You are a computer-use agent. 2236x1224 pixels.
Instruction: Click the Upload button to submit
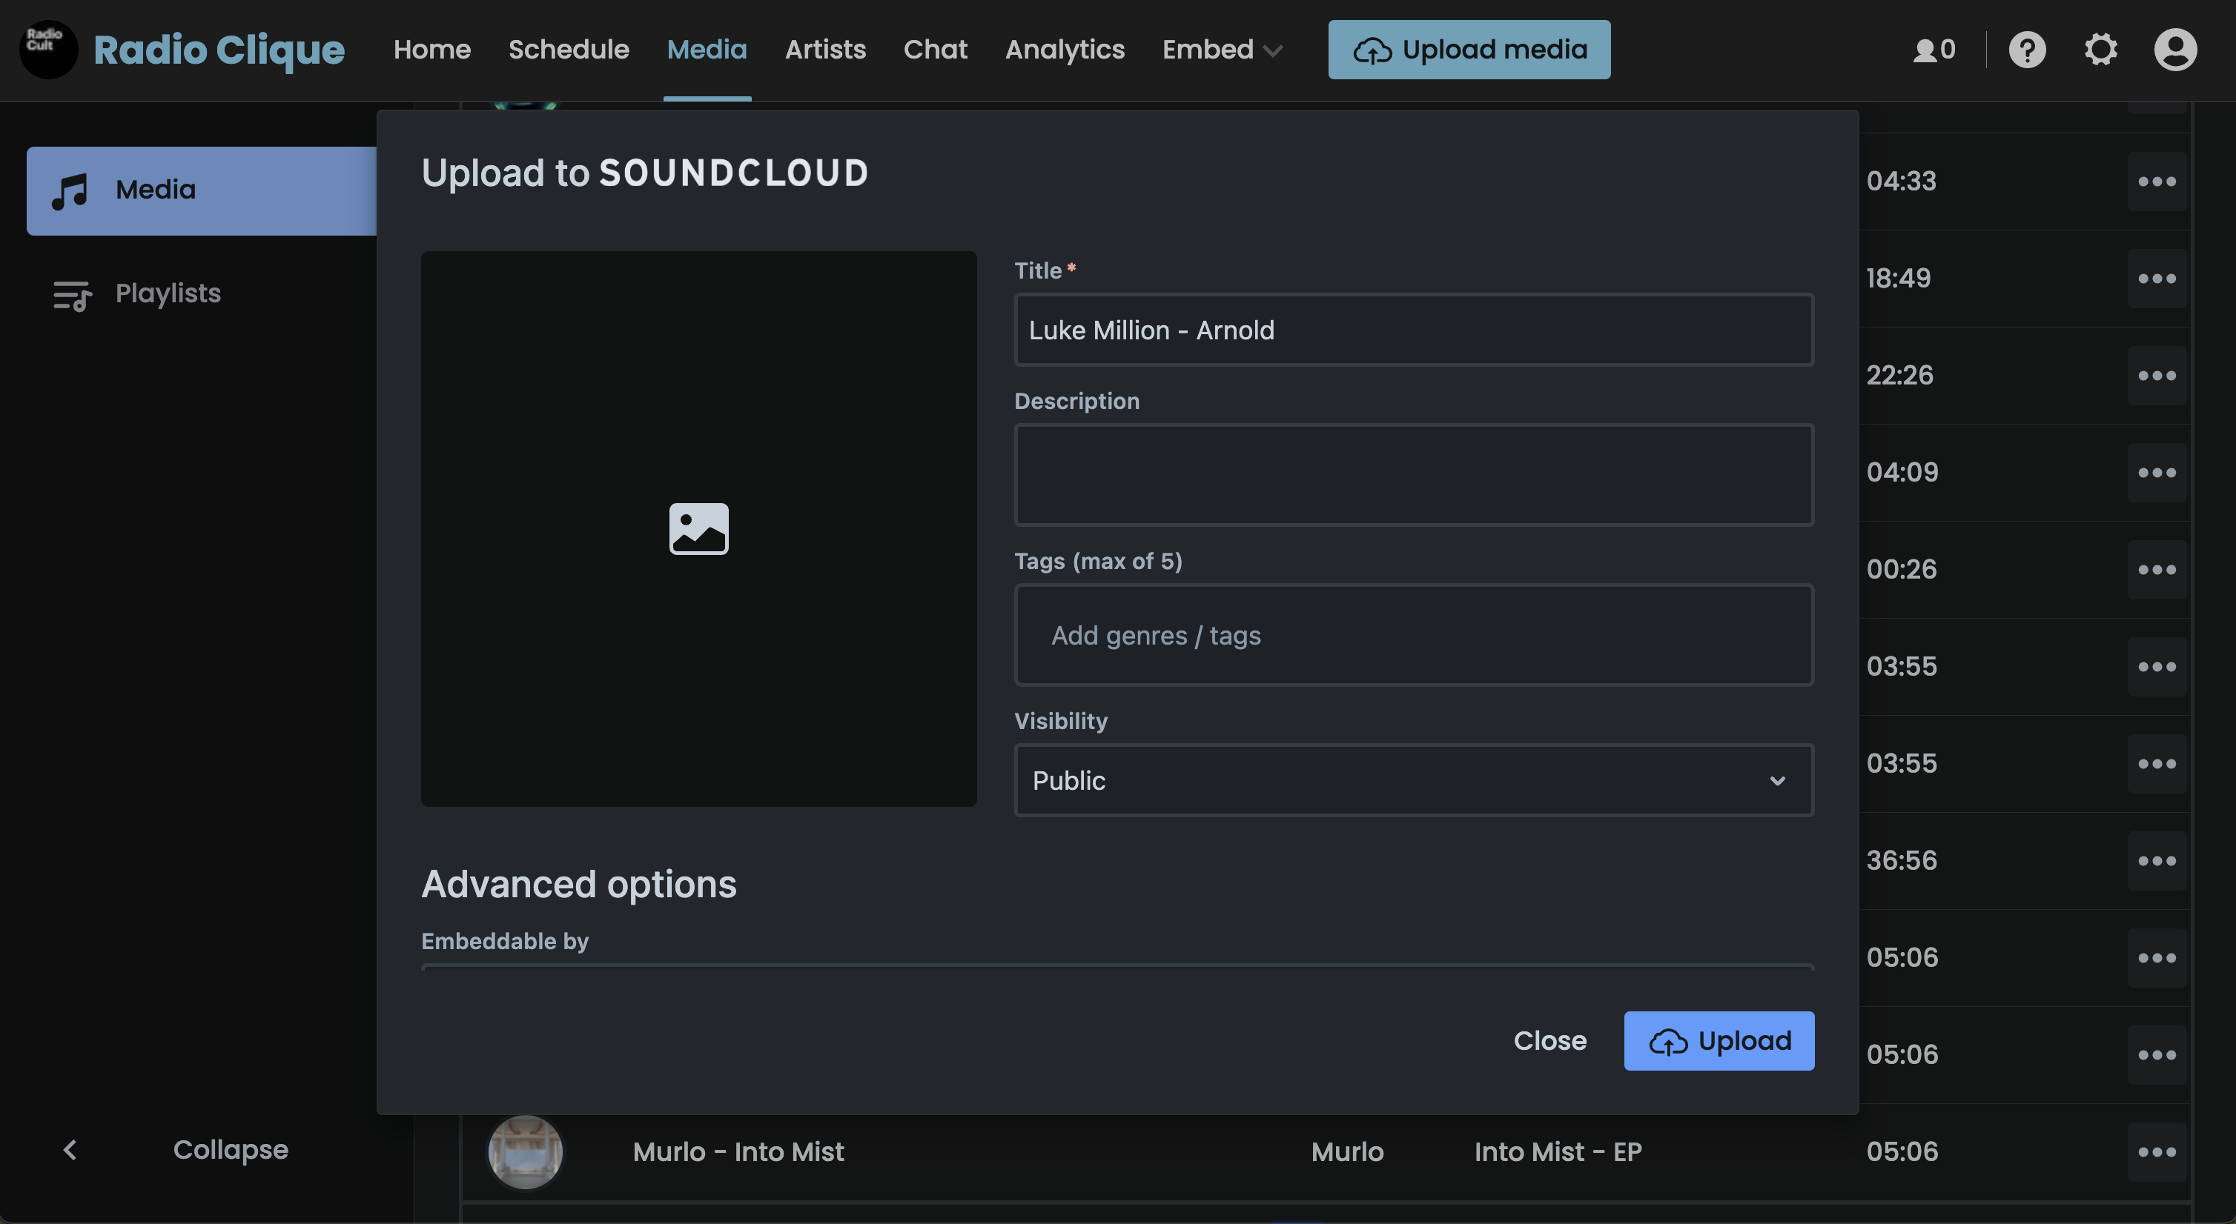1719,1040
